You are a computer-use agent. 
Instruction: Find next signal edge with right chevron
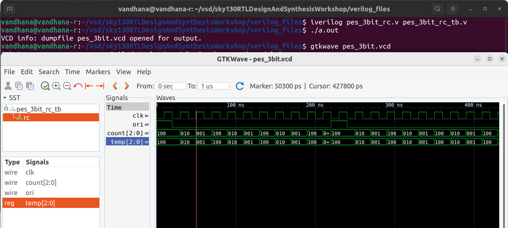(x=127, y=86)
